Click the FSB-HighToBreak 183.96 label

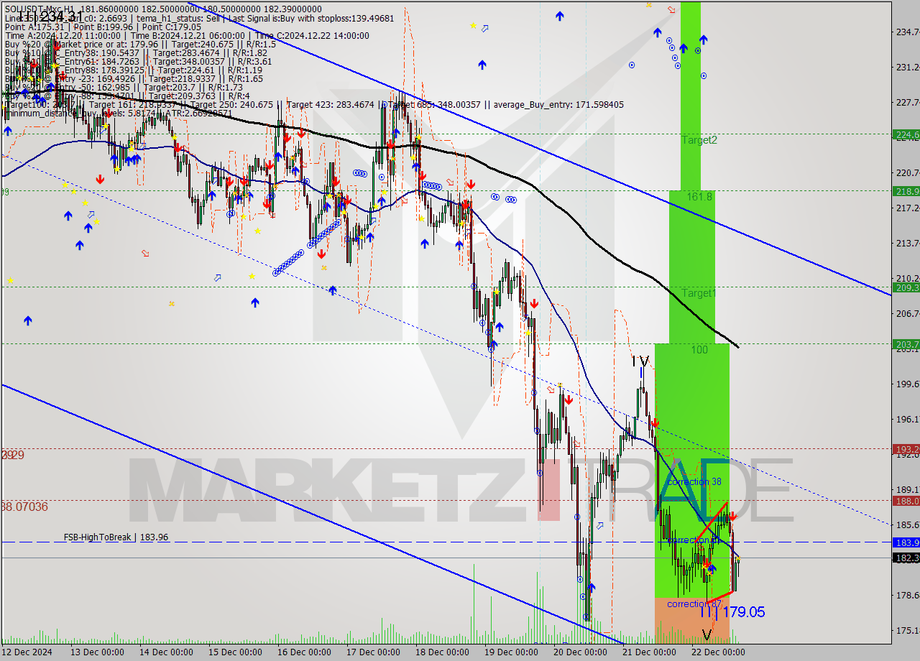pos(116,537)
